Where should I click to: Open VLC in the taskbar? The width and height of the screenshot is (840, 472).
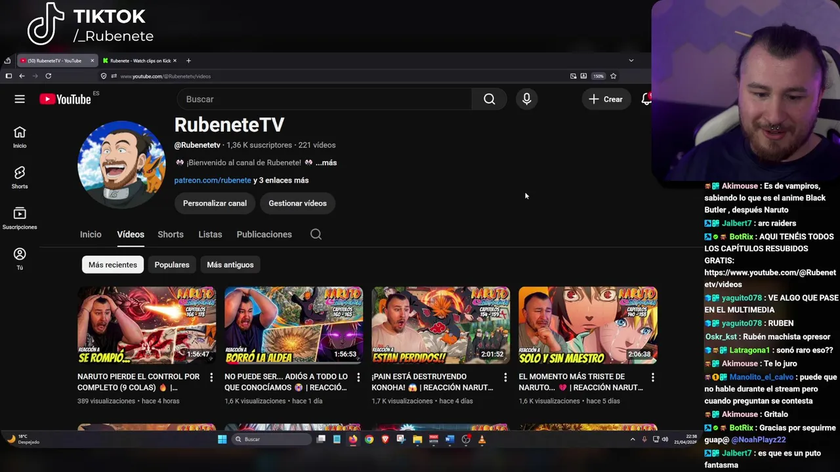click(482, 439)
